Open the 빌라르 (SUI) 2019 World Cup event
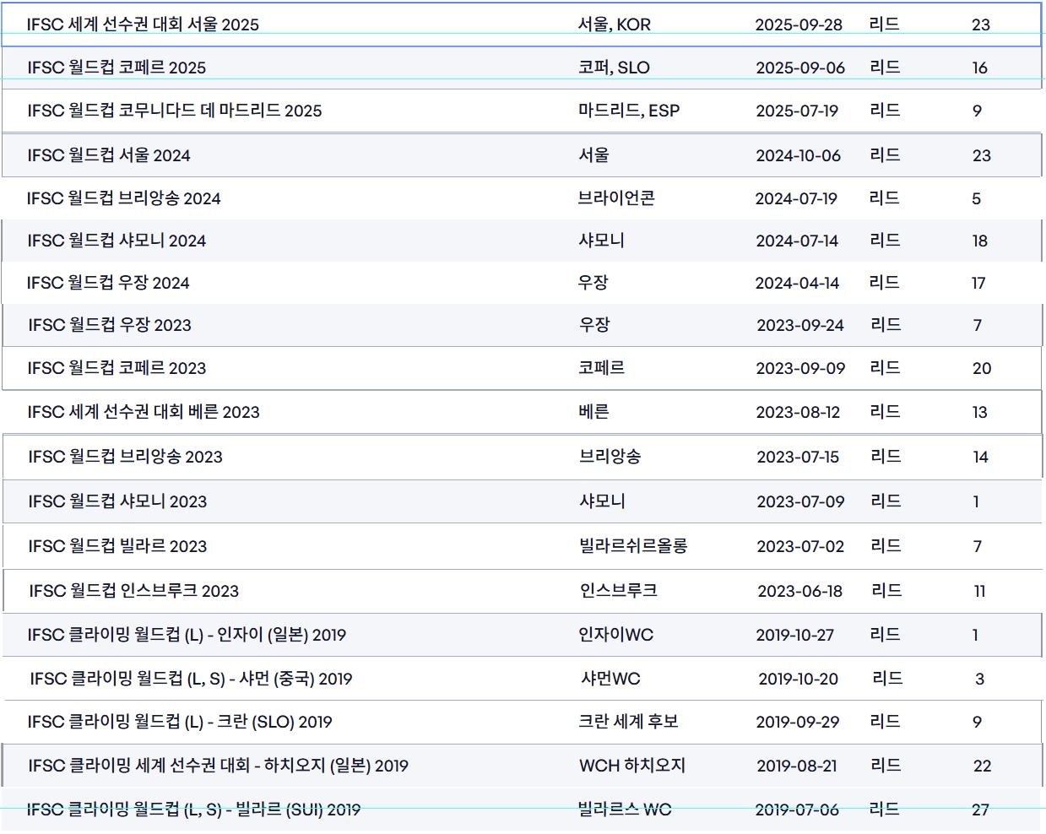Viewport: 1046px width, 834px height. 193,810
